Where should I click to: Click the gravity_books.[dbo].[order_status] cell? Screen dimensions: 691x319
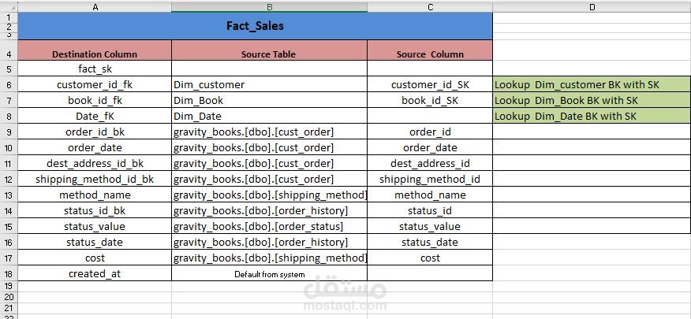click(x=269, y=226)
